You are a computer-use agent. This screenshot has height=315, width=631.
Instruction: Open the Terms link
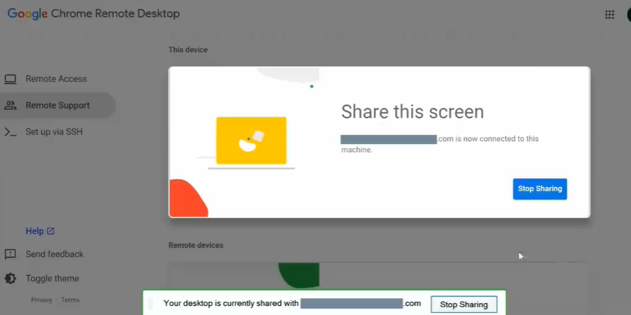click(x=70, y=299)
